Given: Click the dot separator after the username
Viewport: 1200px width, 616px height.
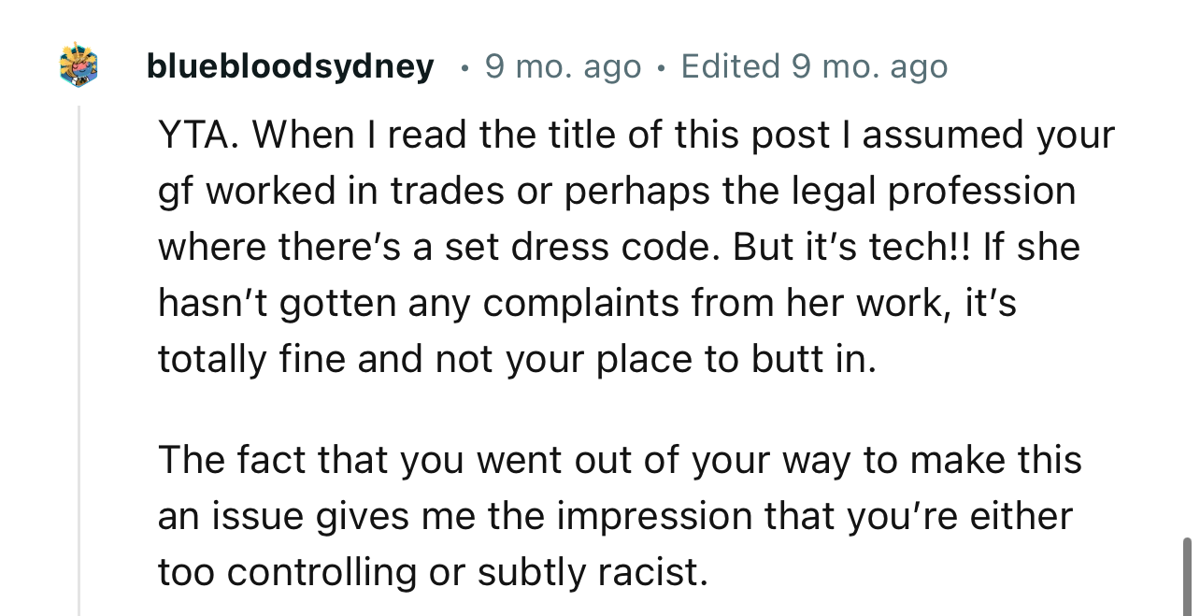Looking at the screenshot, I should point(463,65).
